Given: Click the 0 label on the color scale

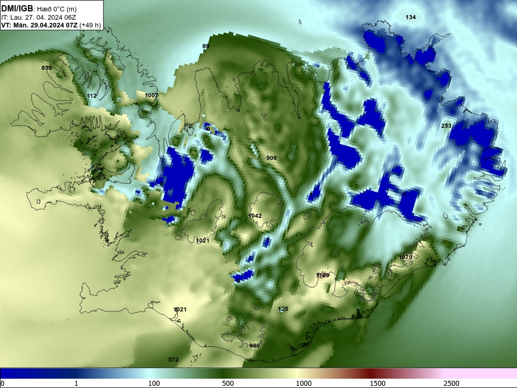Looking at the screenshot, I should [x=3, y=383].
